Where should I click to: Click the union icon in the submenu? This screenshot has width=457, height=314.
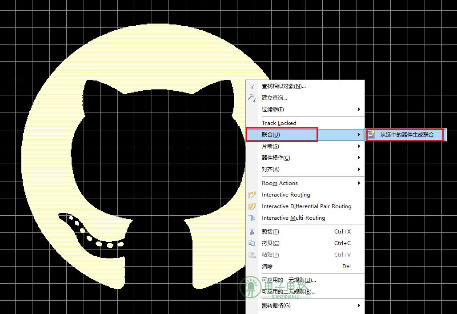coord(371,134)
